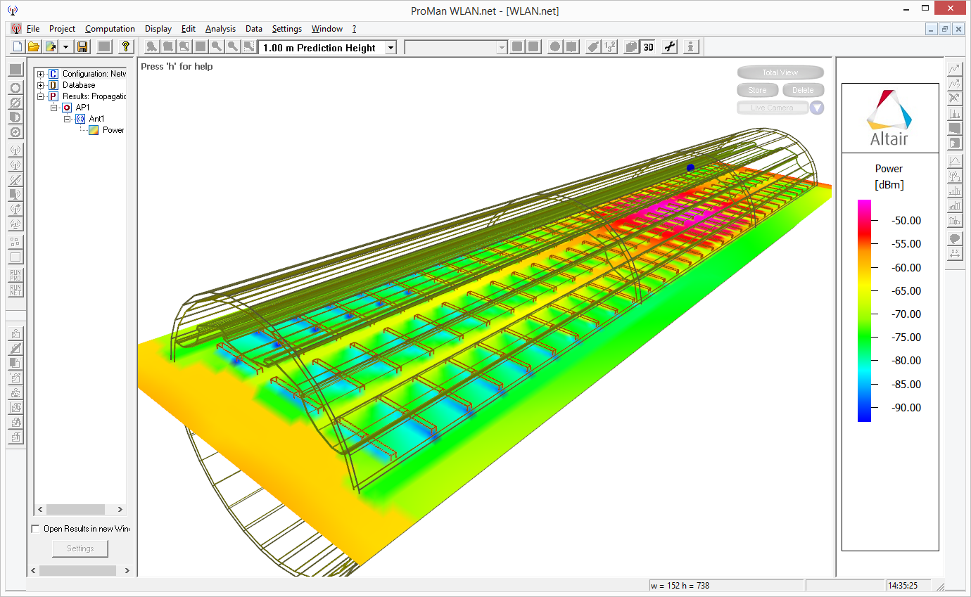971x597 pixels.
Task: Click the first magnifier zoom icon in the toolbar
Action: (217, 47)
